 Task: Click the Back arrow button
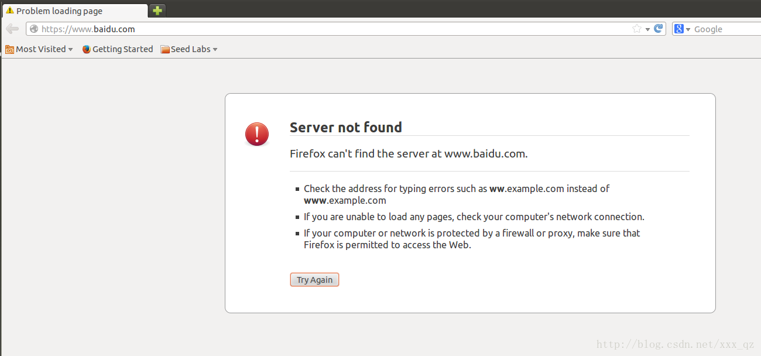click(12, 29)
